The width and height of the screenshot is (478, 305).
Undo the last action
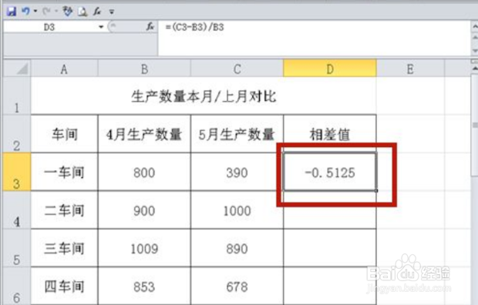click(25, 12)
